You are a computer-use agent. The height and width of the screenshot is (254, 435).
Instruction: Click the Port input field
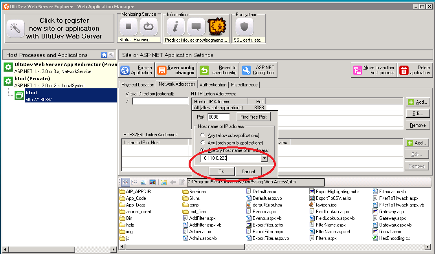pyautogui.click(x=219, y=117)
